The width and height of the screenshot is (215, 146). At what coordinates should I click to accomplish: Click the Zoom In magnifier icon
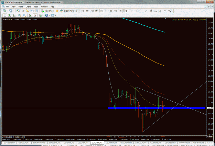pyautogui.click(x=20, y=15)
